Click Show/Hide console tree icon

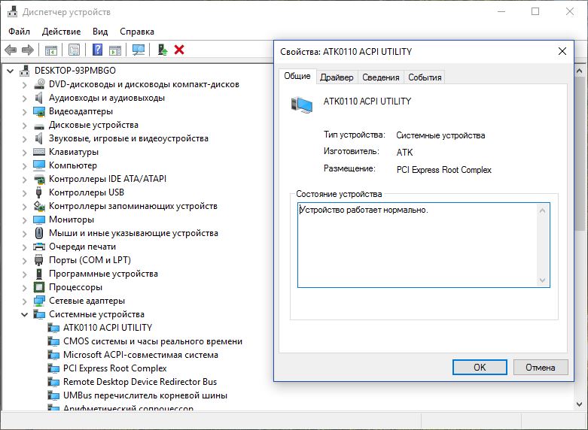51,50
